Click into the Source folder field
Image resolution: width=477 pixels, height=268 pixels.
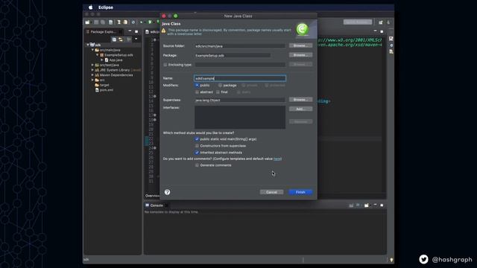point(240,46)
